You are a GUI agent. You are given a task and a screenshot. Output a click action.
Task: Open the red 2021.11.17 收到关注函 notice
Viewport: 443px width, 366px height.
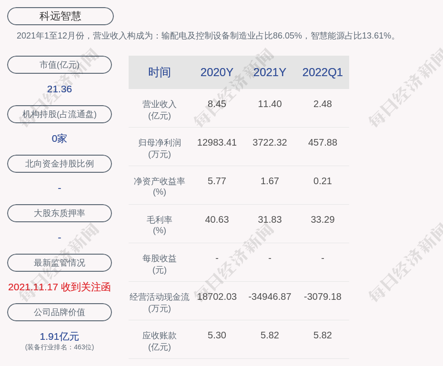point(60,287)
